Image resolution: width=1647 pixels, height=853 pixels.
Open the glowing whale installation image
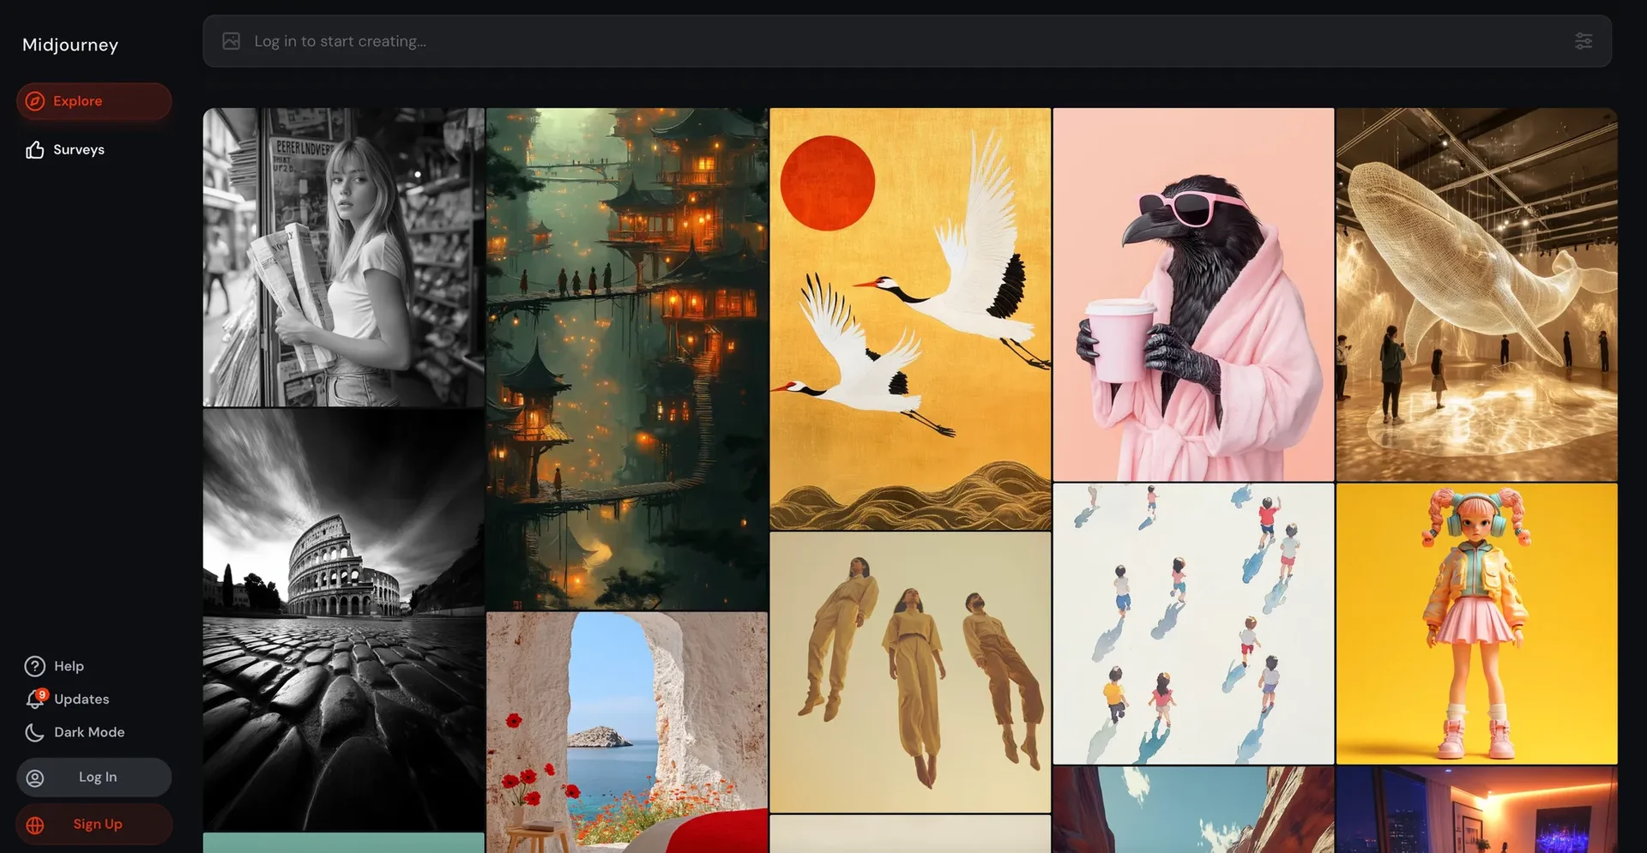pyautogui.click(x=1476, y=294)
